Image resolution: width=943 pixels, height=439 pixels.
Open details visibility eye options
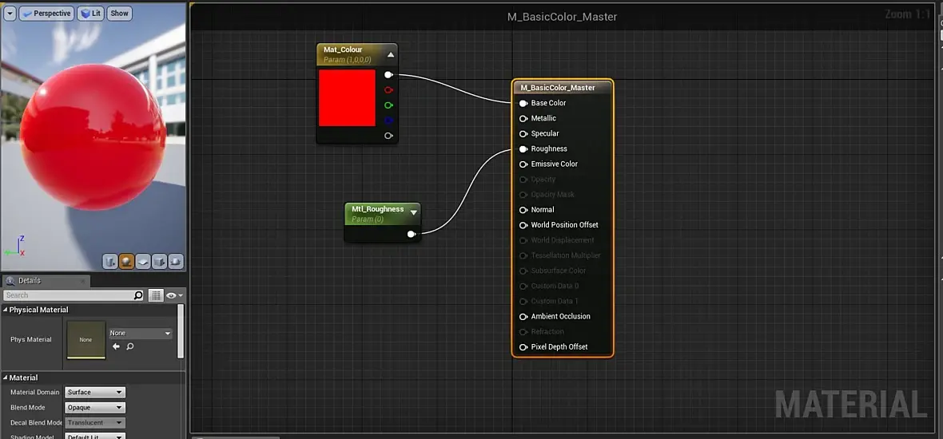[175, 295]
